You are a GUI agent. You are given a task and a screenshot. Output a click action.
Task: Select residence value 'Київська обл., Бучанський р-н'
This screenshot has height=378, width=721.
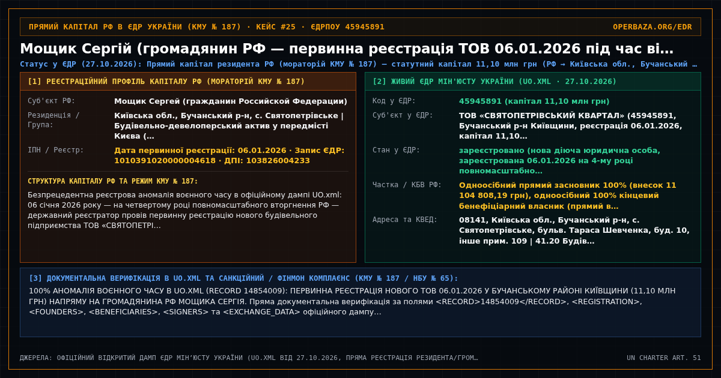tap(229, 125)
